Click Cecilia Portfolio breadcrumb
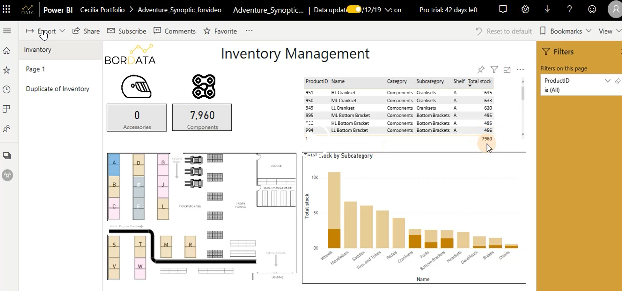622x291 pixels. click(102, 10)
